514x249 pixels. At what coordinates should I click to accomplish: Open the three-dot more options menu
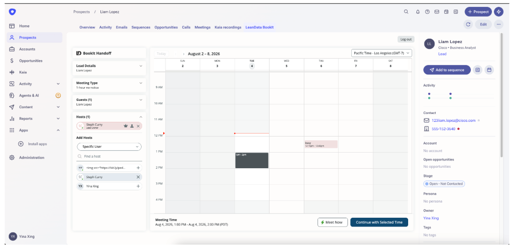[x=499, y=24]
